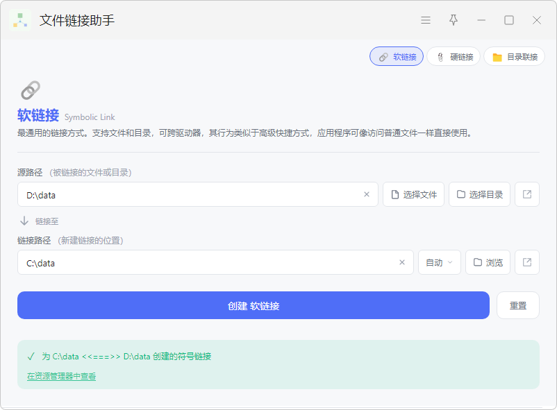Viewport: 557px width, 410px height.
Task: Browse for link location with 浏览
Action: (488, 262)
